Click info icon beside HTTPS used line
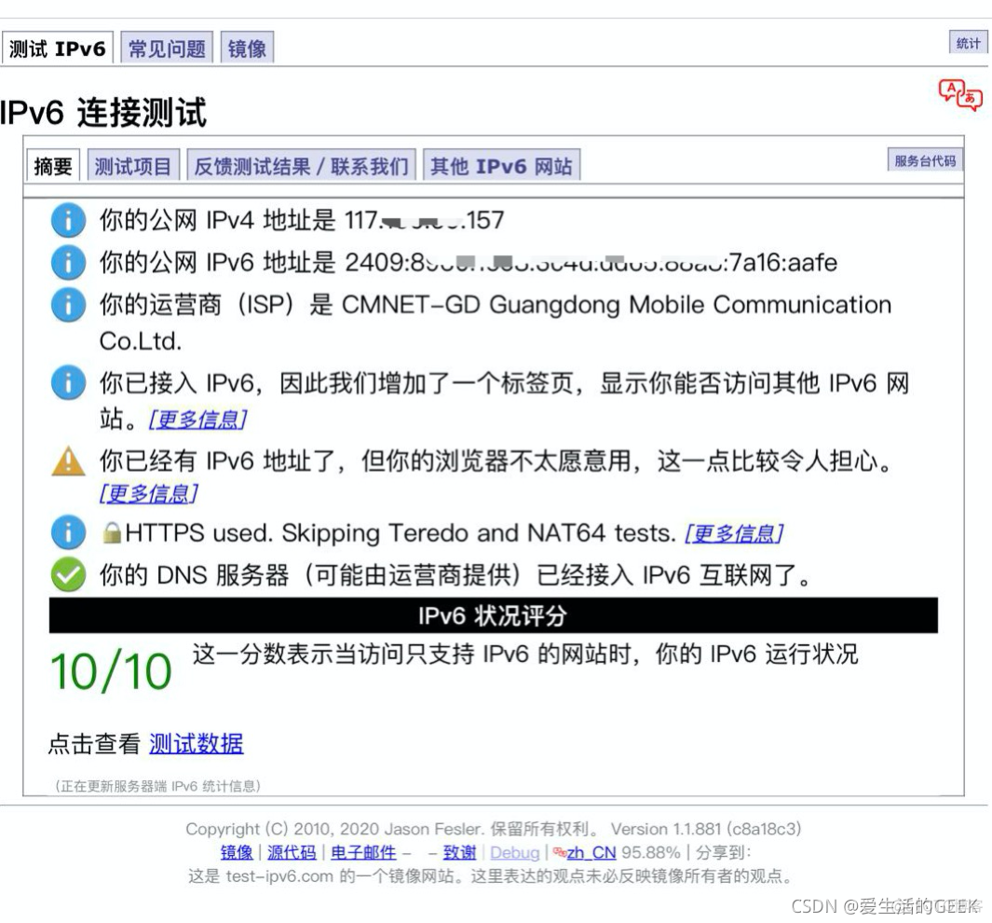The width and height of the screenshot is (992, 923). pos(68,532)
